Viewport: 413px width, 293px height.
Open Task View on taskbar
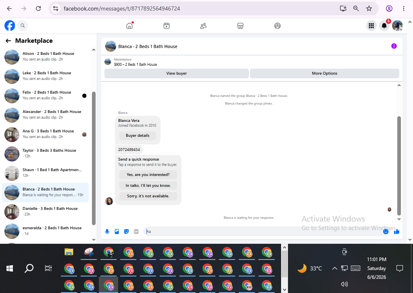(x=48, y=268)
